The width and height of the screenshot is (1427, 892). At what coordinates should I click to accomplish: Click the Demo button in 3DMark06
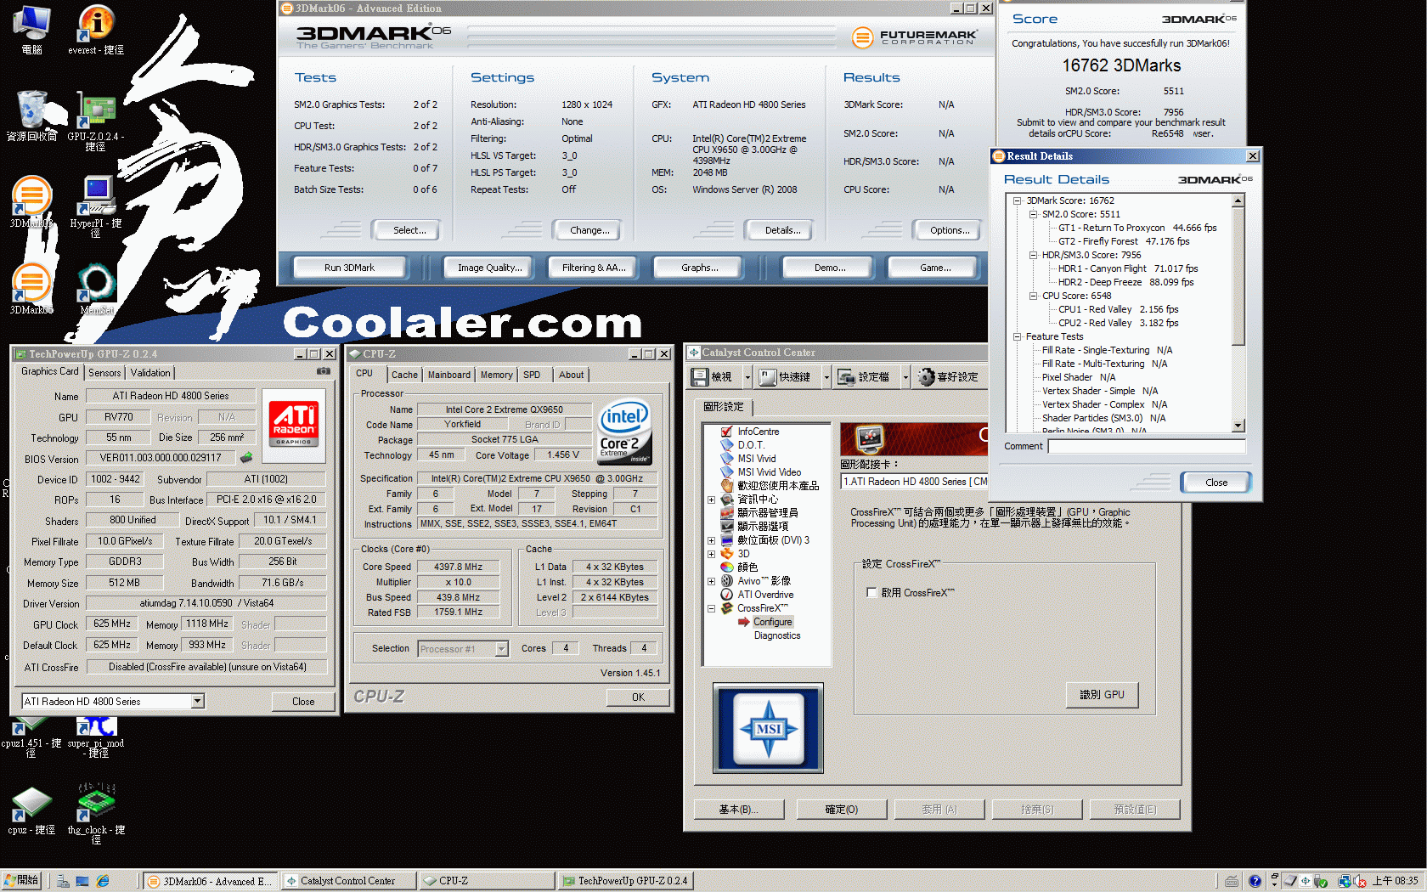829,268
